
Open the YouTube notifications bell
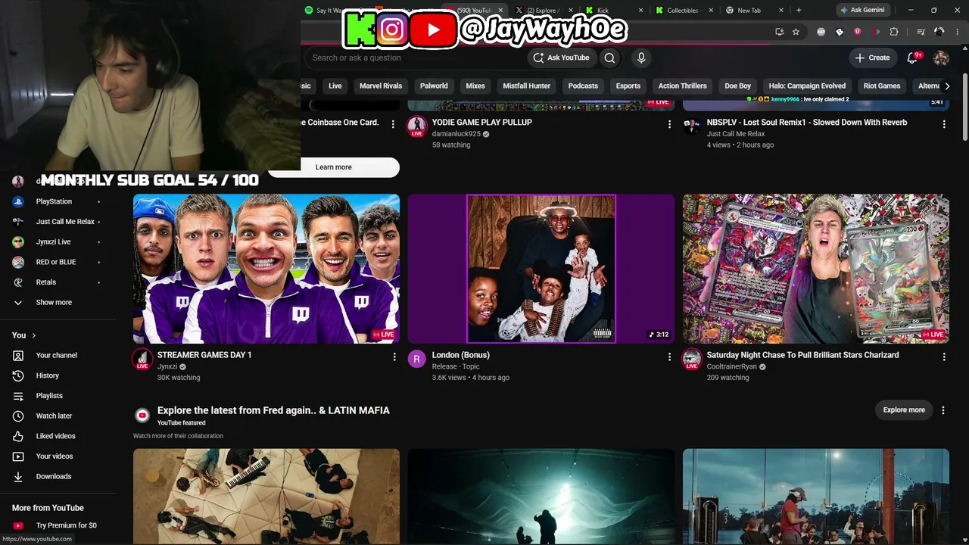(913, 58)
